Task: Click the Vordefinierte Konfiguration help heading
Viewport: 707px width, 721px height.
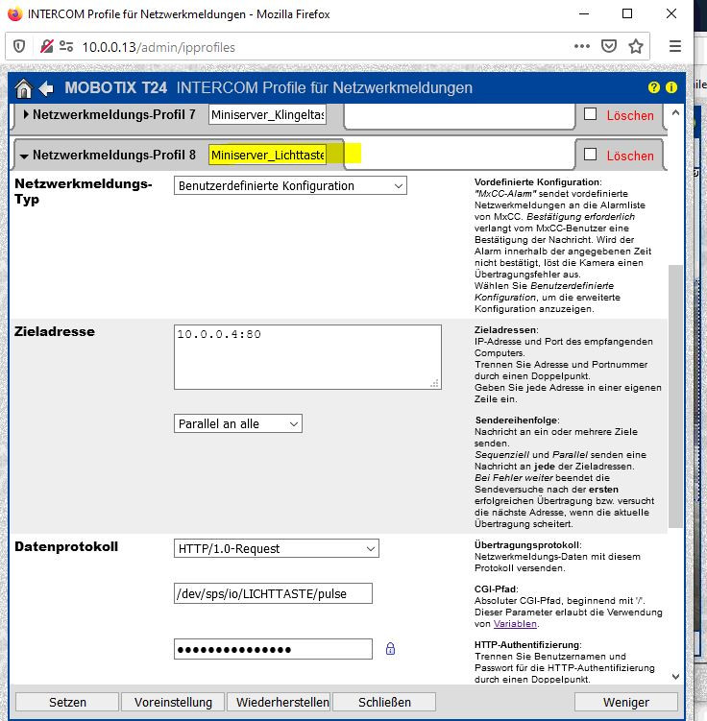Action: tap(538, 181)
